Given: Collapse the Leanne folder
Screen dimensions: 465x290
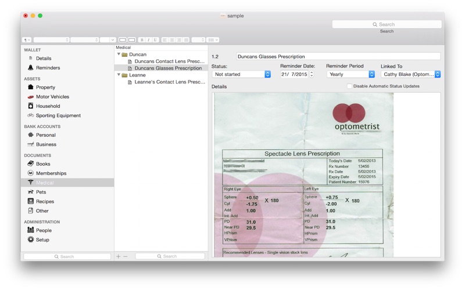Looking at the screenshot, I should (119, 75).
